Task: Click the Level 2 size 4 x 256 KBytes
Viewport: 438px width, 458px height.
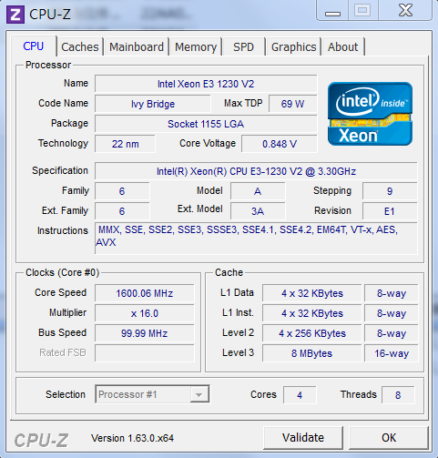Action: click(x=312, y=333)
